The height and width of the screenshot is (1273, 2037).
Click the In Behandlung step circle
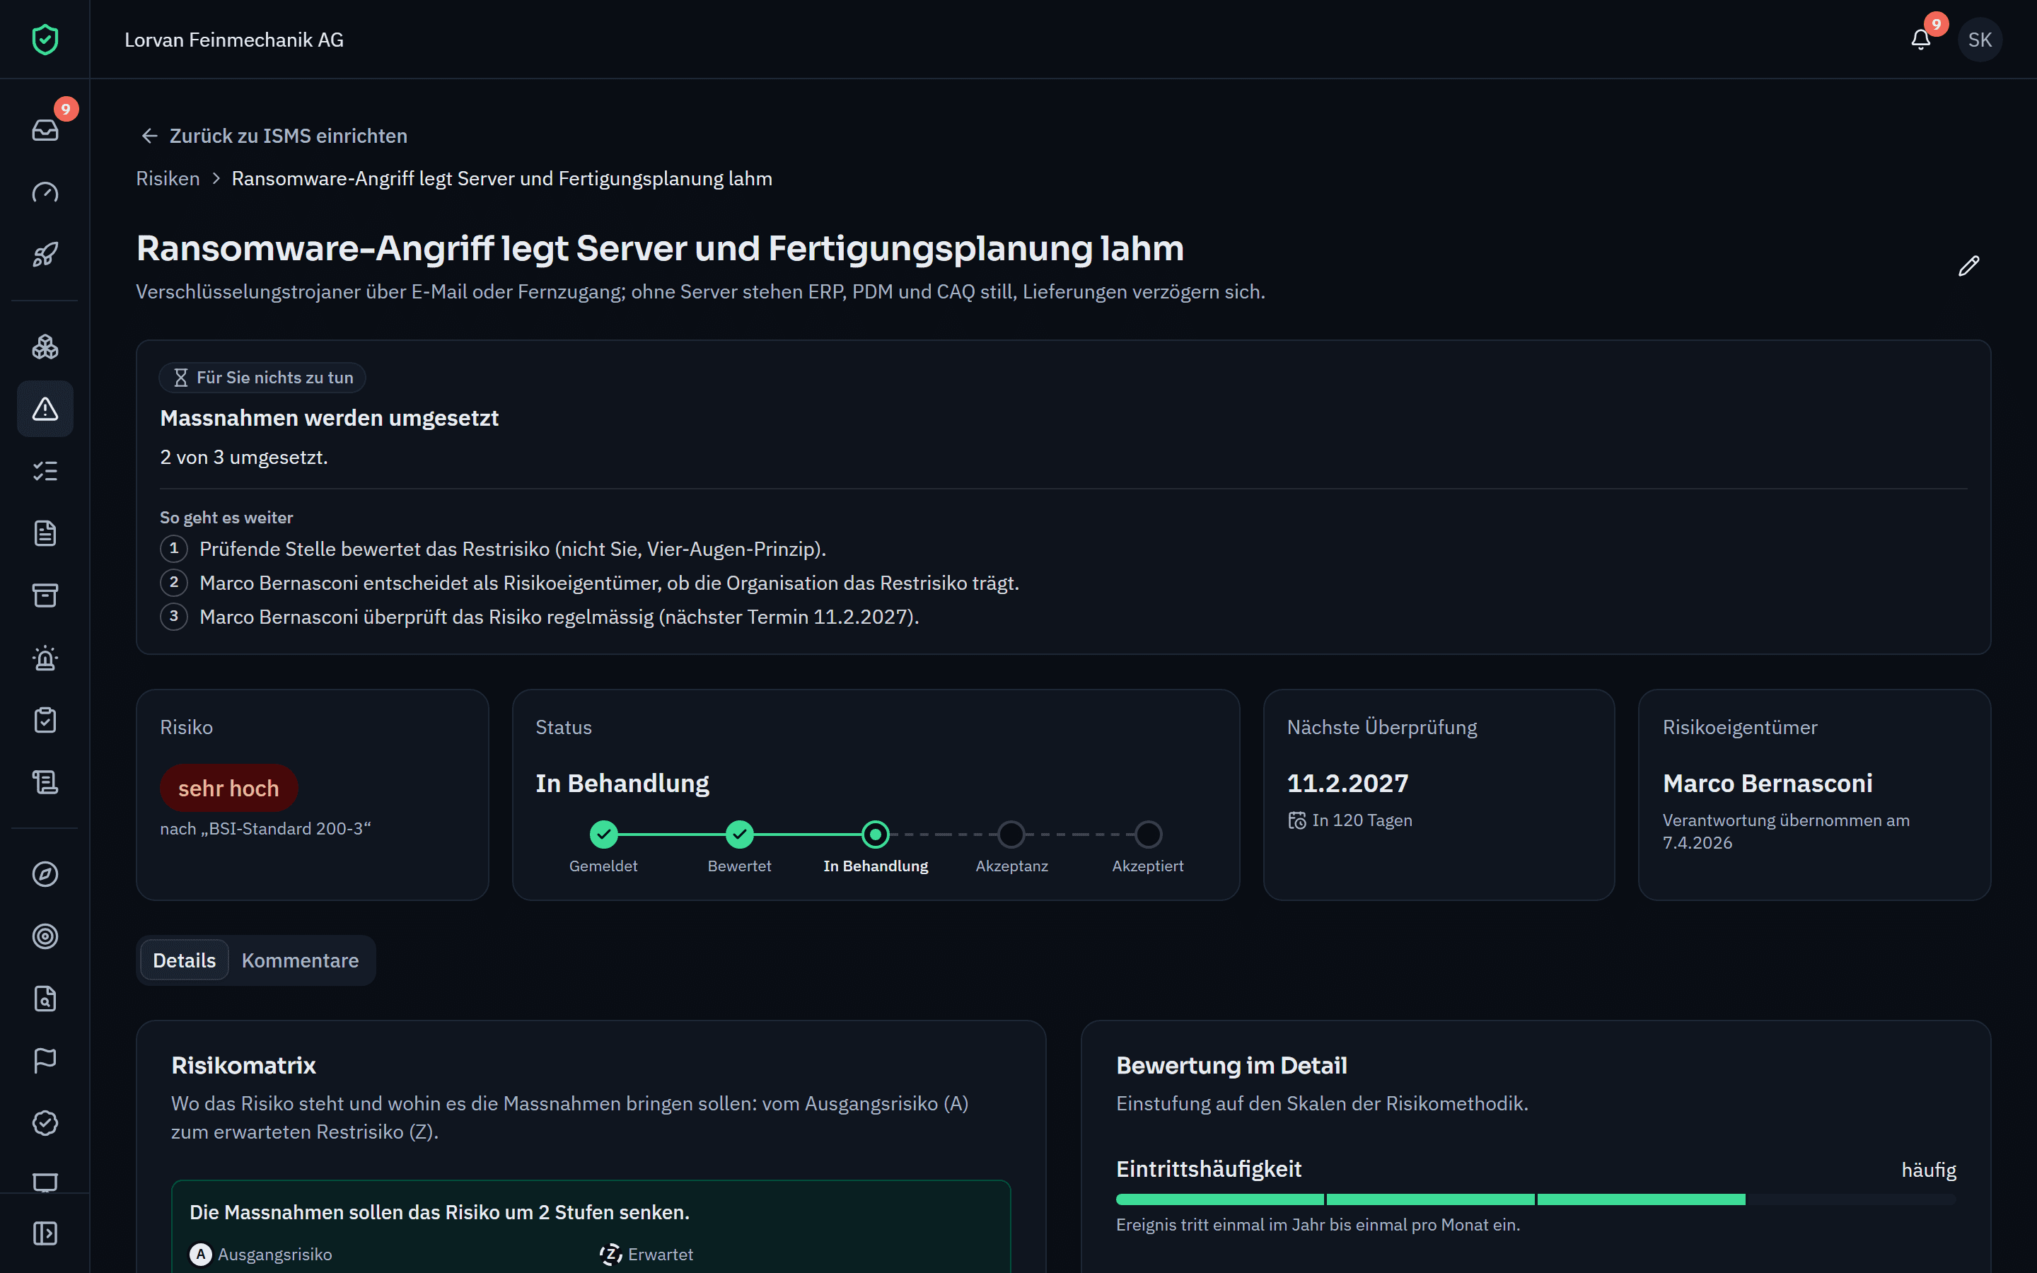[x=876, y=835]
